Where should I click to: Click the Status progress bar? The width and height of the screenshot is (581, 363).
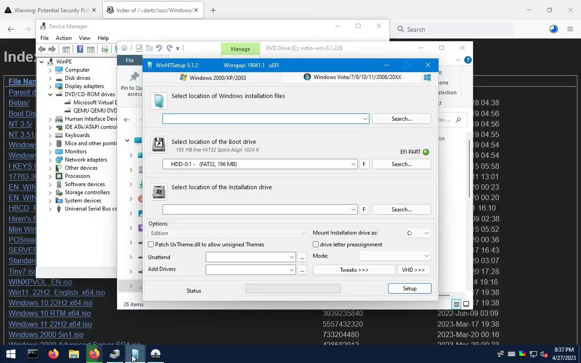point(293,289)
